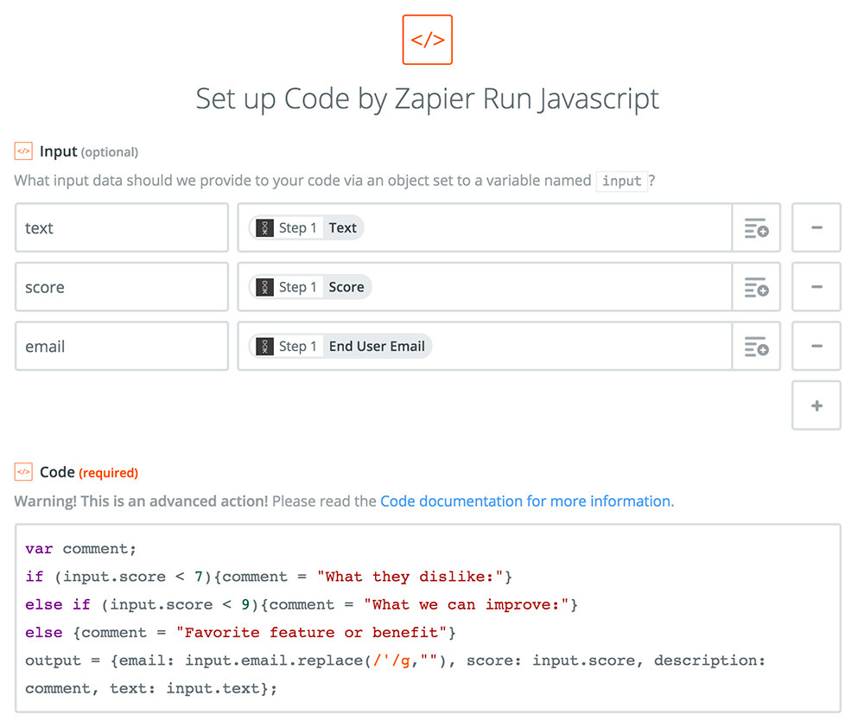
Task: Click the 'output =' code line
Action: 395,660
